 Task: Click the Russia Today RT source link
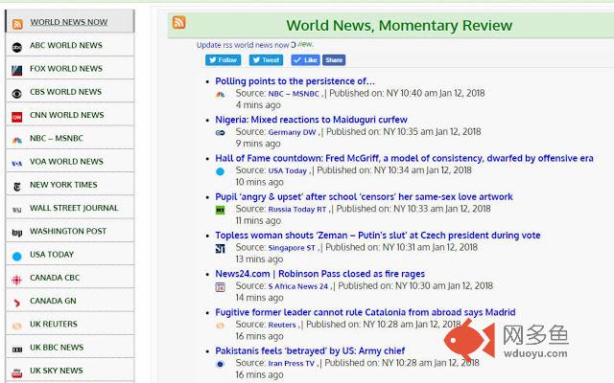click(297, 209)
